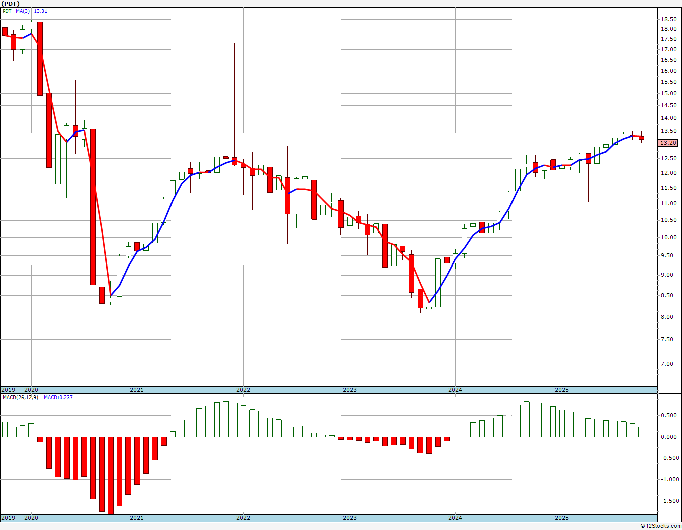Click 2024 on the MACD panel time axis

pyautogui.click(x=455, y=518)
